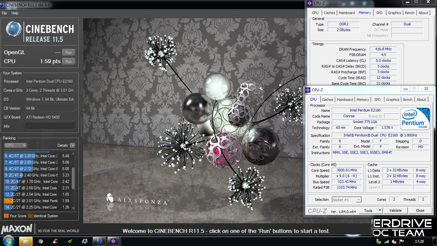Open the Socket #1 selection dropdown
This screenshot has width=437, height=246.
346,200
